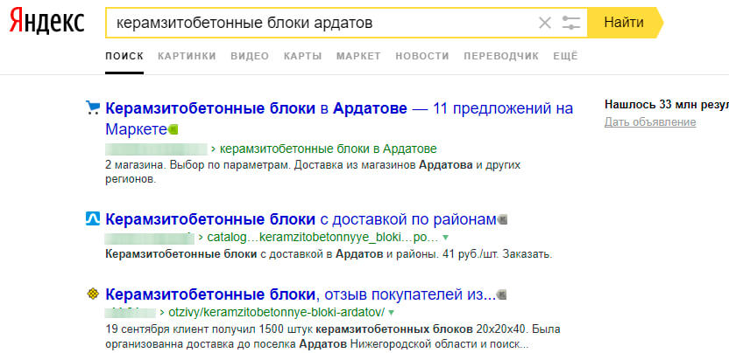
Task: Switch to the Видео tab
Action: click(250, 56)
